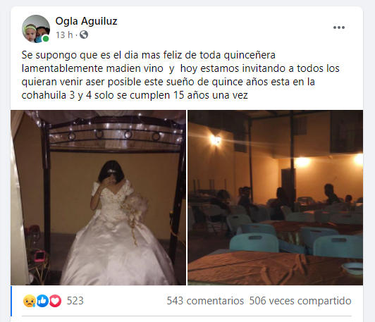The image size is (375, 322).
Task: Click the canopy frame above the girl
Action: 116,134
